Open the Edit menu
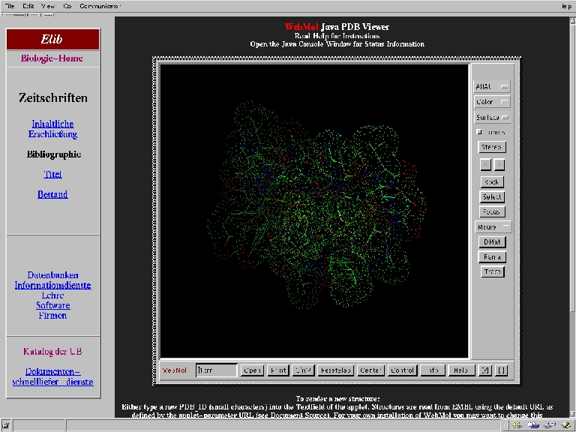Image resolution: width=576 pixels, height=432 pixels. 28,5
